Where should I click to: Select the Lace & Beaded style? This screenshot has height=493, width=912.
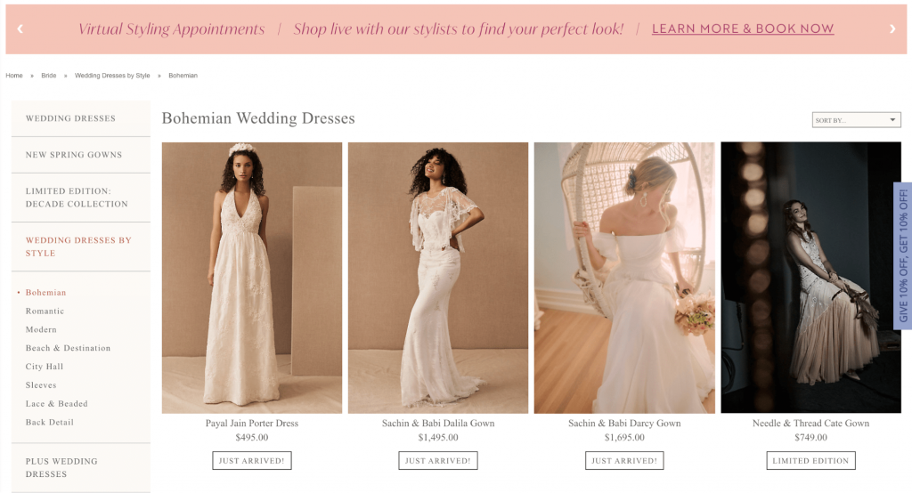point(56,403)
